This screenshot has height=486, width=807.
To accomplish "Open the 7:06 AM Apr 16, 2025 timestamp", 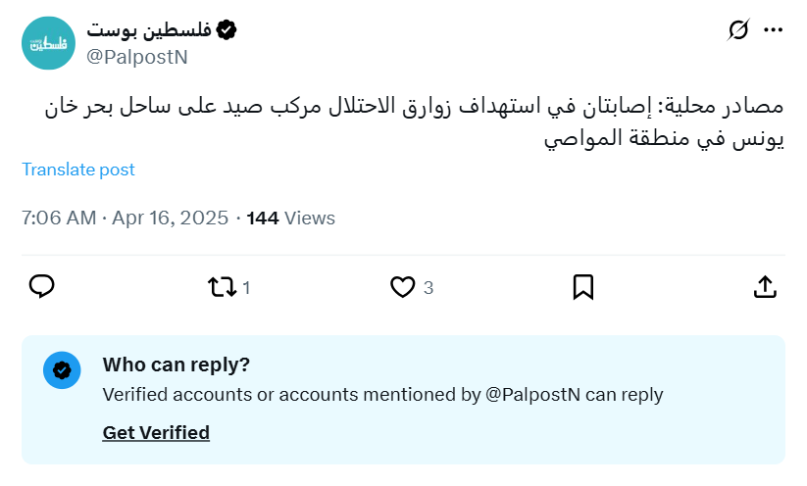I will 125,218.
